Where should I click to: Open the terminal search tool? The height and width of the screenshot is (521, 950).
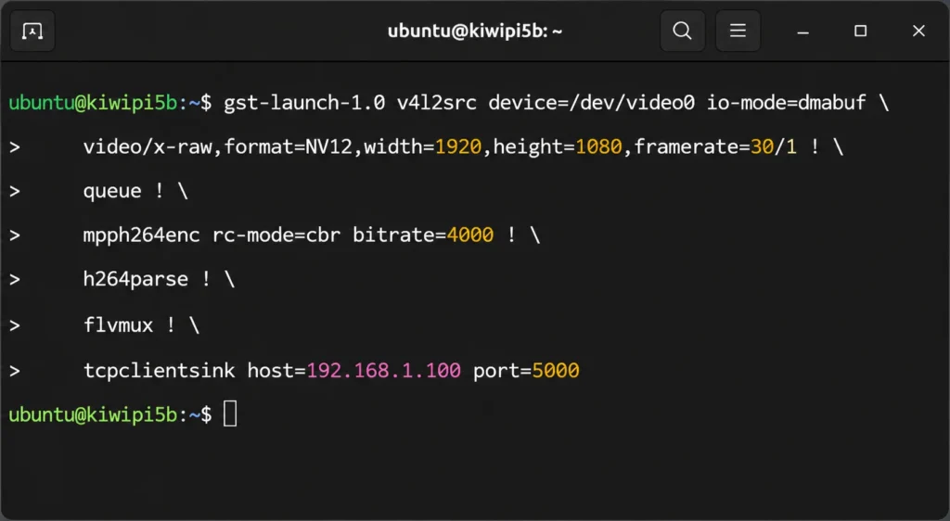click(x=682, y=31)
